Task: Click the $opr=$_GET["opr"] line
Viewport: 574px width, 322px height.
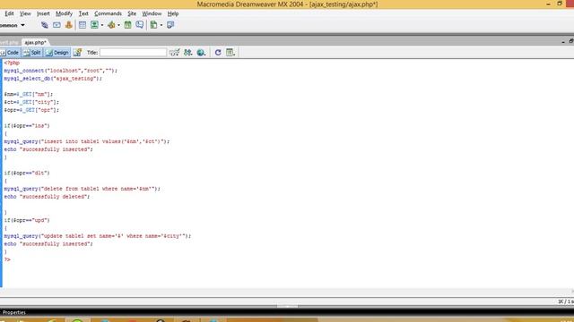Action: tap(31, 110)
